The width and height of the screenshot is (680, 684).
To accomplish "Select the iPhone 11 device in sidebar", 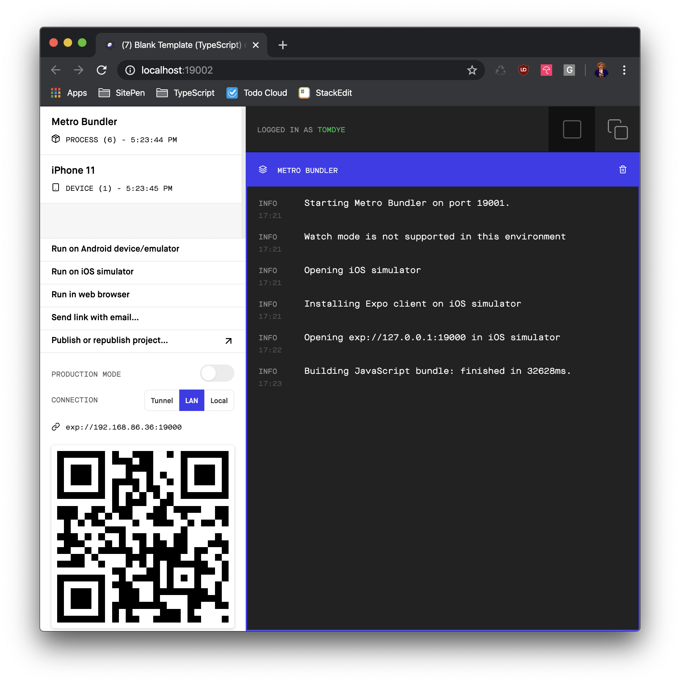I will point(141,179).
